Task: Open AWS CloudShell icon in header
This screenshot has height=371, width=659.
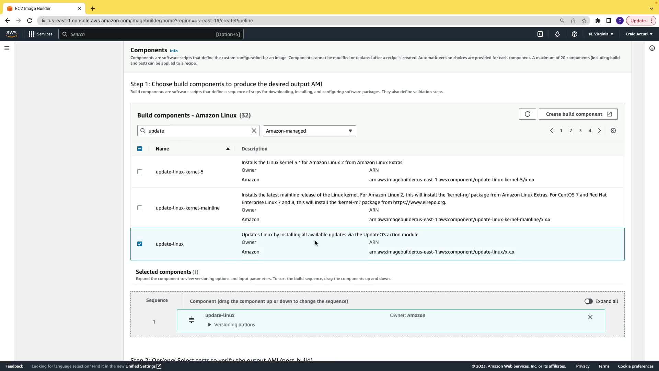Action: click(x=540, y=34)
